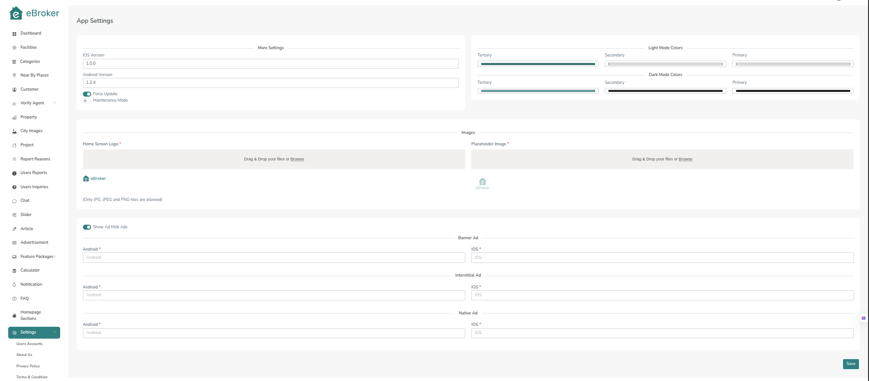This screenshot has height=381, width=869.
Task: Click the City Images icon in sidebar
Action: pos(14,131)
